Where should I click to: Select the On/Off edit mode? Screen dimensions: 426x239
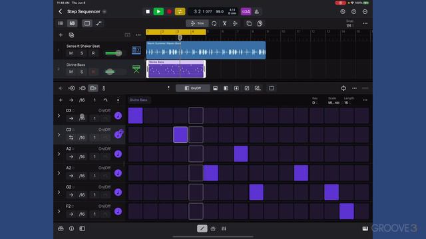pos(193,88)
